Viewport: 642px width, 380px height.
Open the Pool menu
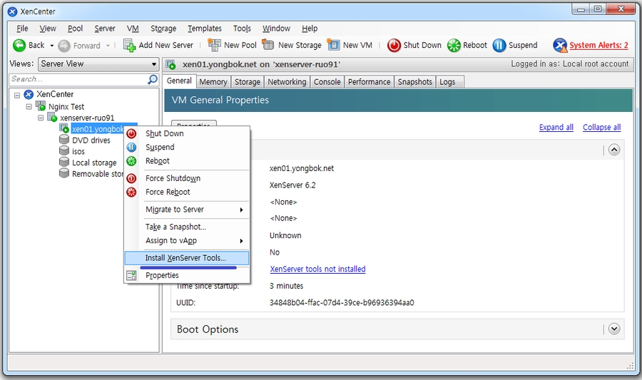tap(76, 29)
